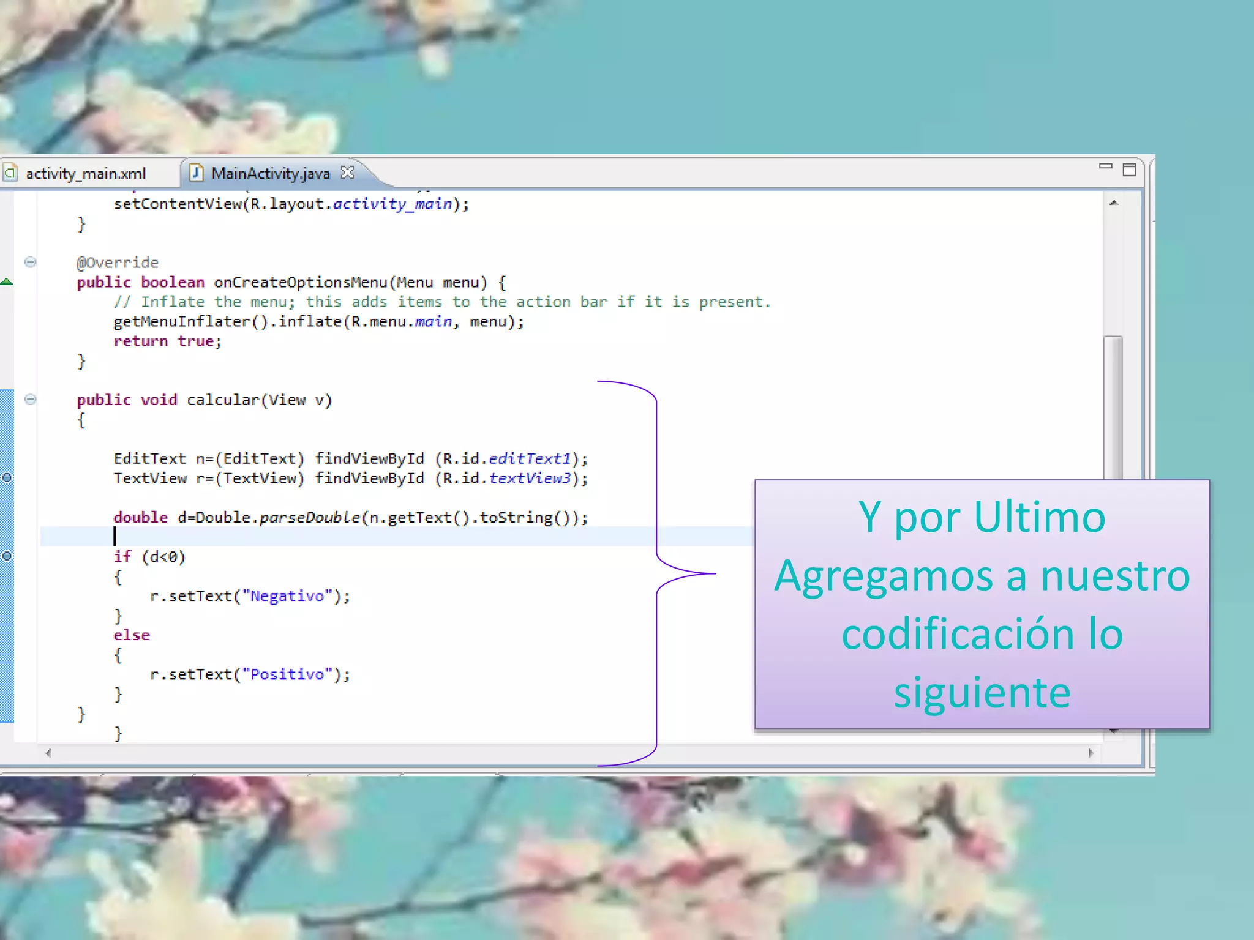Image resolution: width=1254 pixels, height=940 pixels.
Task: Click the horizontal scrollbar left arrow
Action: click(x=48, y=753)
